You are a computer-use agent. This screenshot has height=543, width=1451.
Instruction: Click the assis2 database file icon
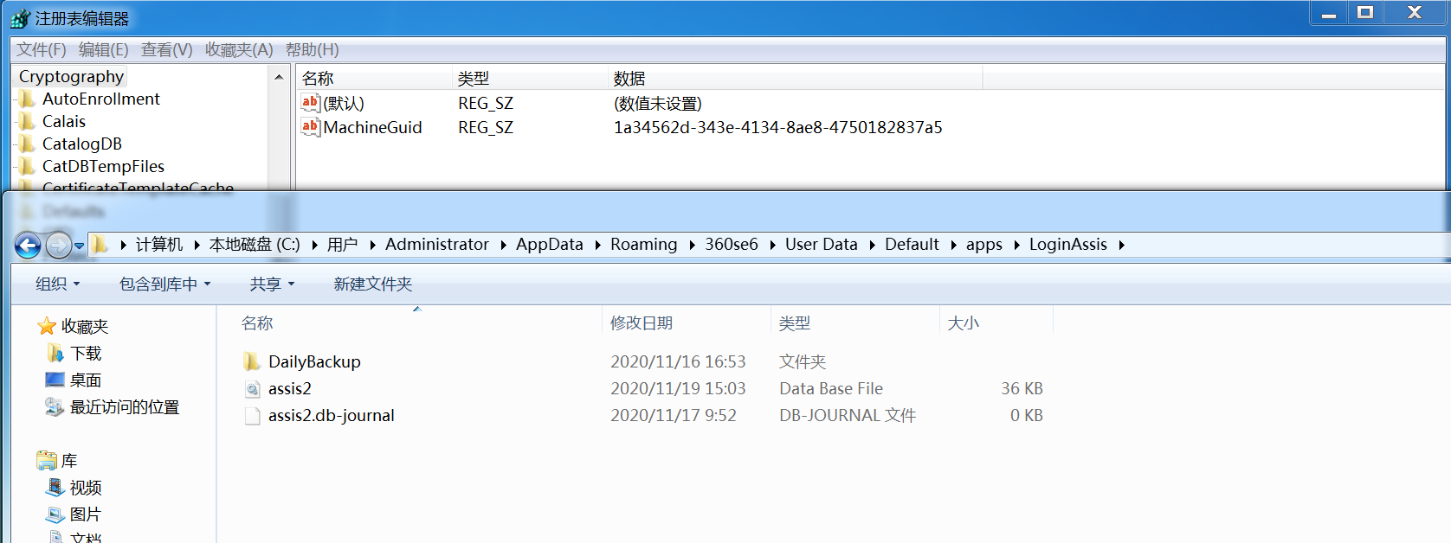coord(252,389)
